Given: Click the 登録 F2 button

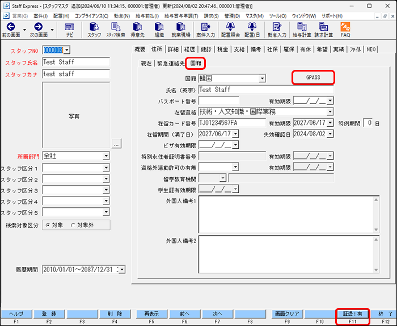Looking at the screenshot, I should pyautogui.click(x=48, y=314).
